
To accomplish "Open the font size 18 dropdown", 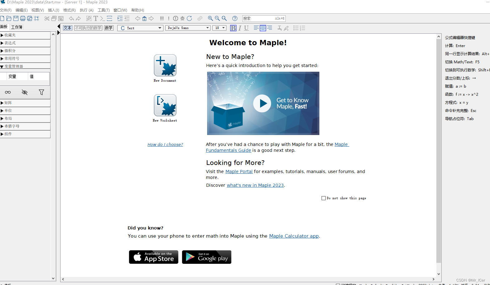I will 219,28.
